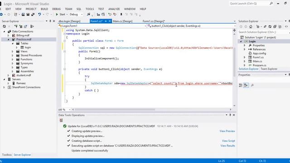Click Sync with Active Document icon
This screenshot has width=290, height=163.
pos(265,27)
